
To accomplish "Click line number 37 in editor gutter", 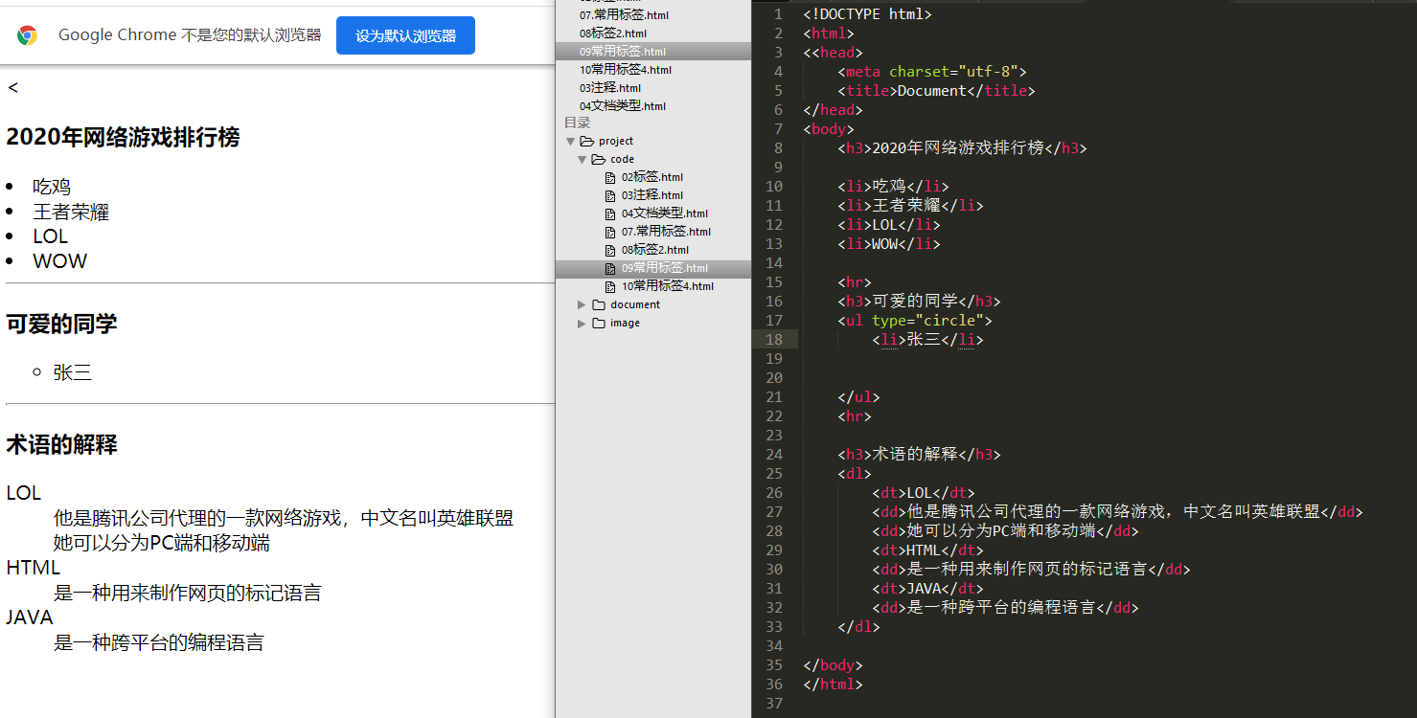I will coord(774,704).
